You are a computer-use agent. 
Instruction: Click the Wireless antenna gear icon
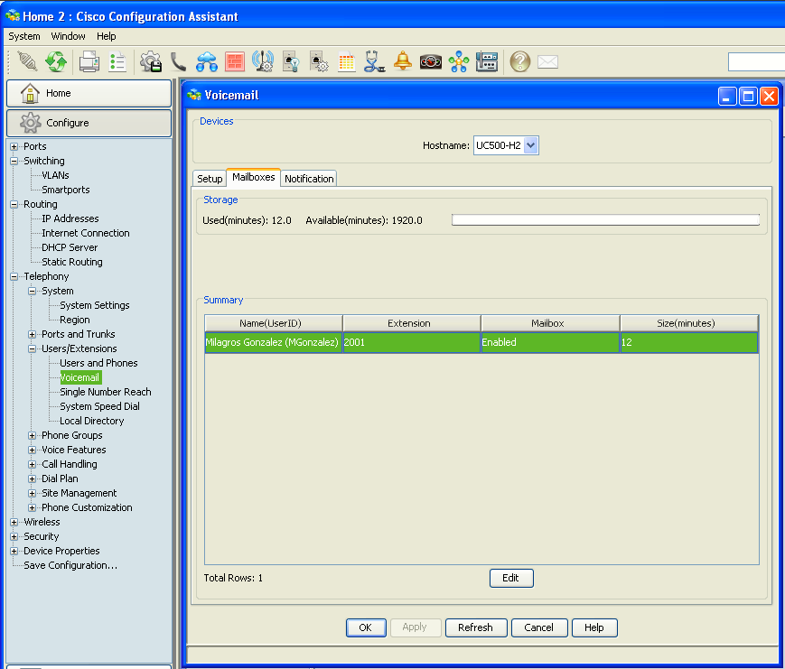click(263, 61)
